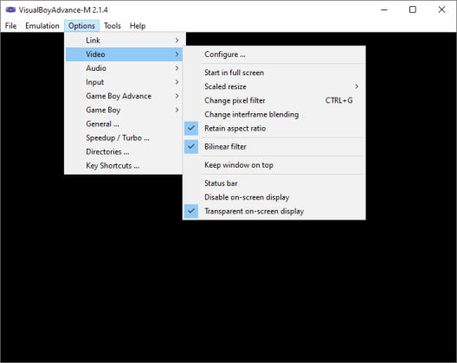
Task: Choose Change pixel filter
Action: click(x=274, y=100)
